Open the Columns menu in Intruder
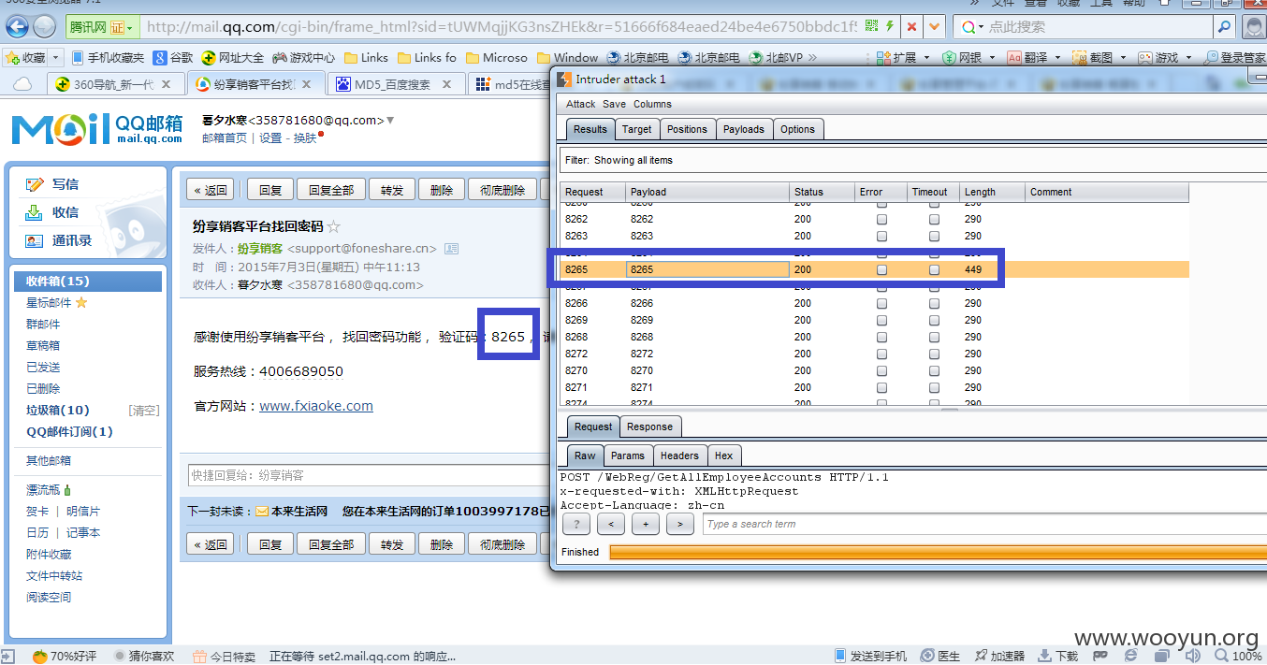Viewport: 1267px width, 665px height. click(x=652, y=104)
